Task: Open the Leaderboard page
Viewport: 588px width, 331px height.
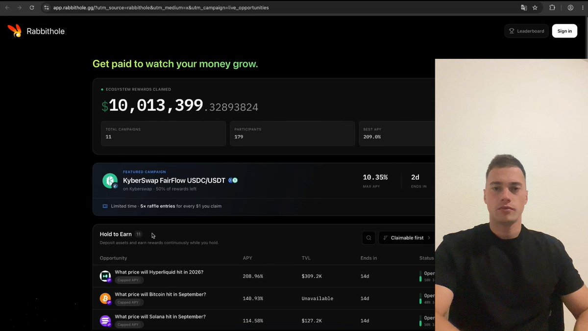Action: (527, 31)
